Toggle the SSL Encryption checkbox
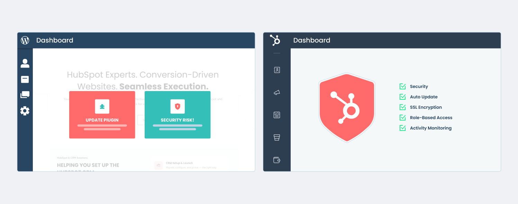The height and width of the screenshot is (204, 518). coord(402,107)
